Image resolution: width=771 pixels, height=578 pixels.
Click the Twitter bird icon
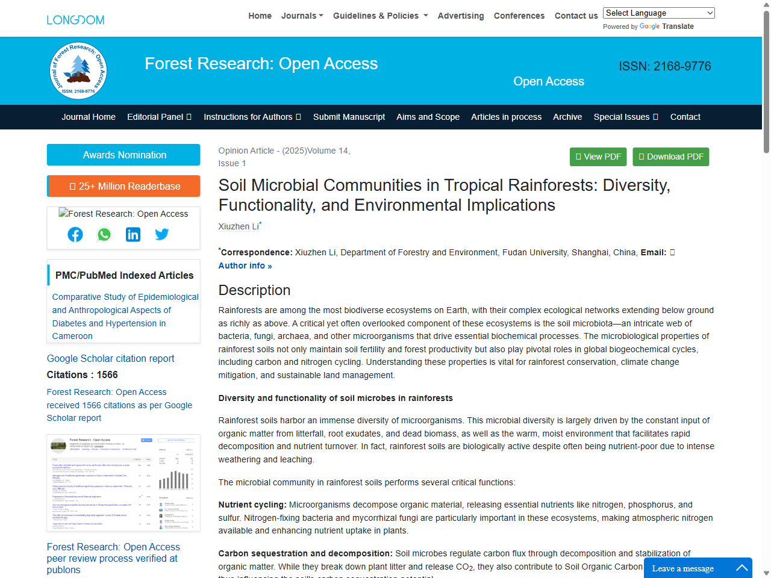(x=161, y=234)
